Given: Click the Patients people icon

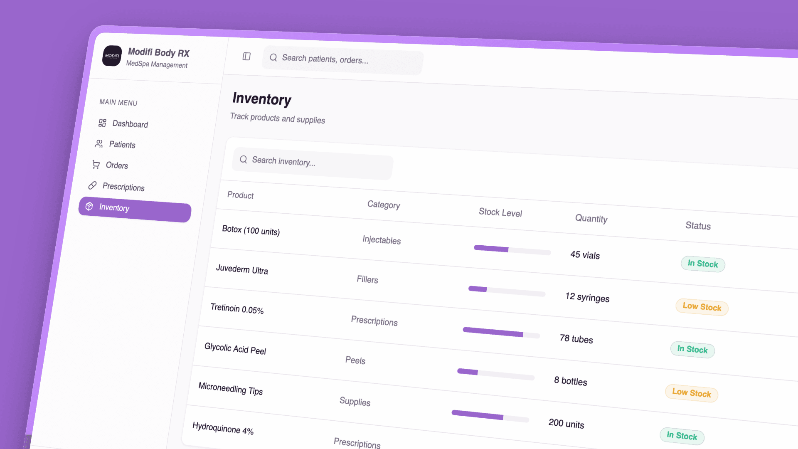Looking at the screenshot, I should (x=99, y=143).
